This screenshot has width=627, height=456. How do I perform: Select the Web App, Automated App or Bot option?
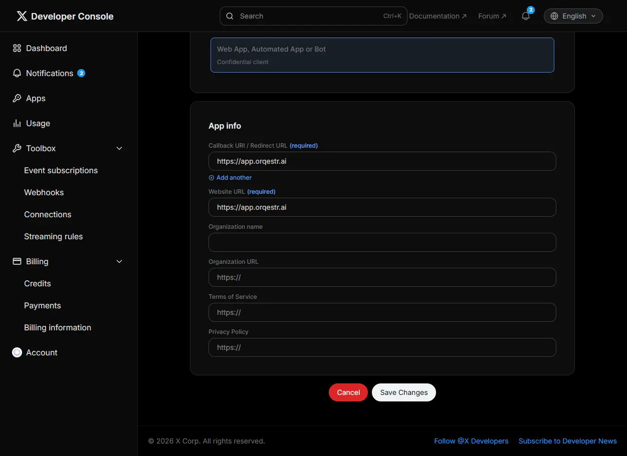tap(382, 55)
